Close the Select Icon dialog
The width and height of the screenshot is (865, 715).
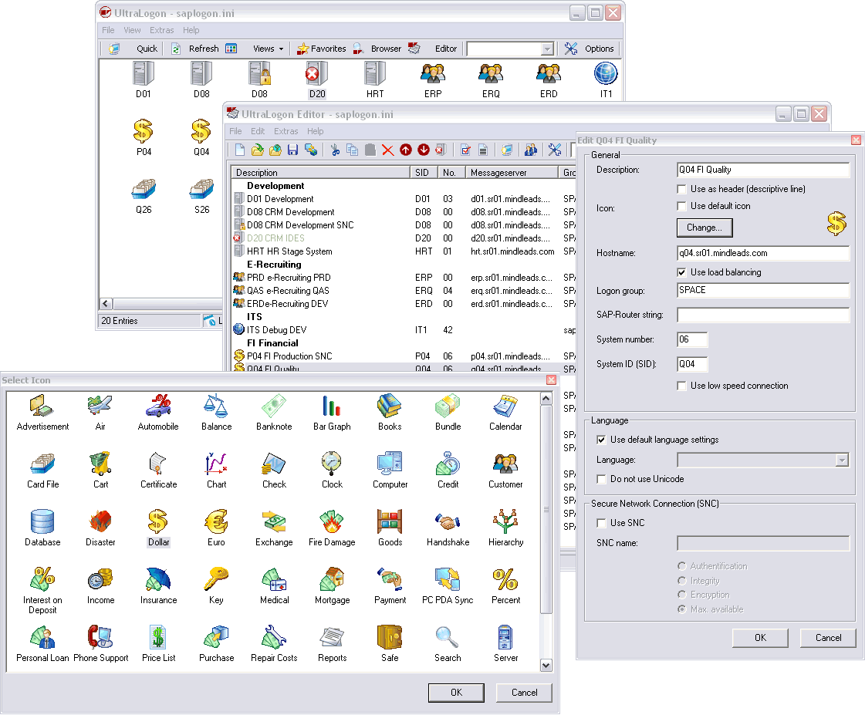coord(550,380)
